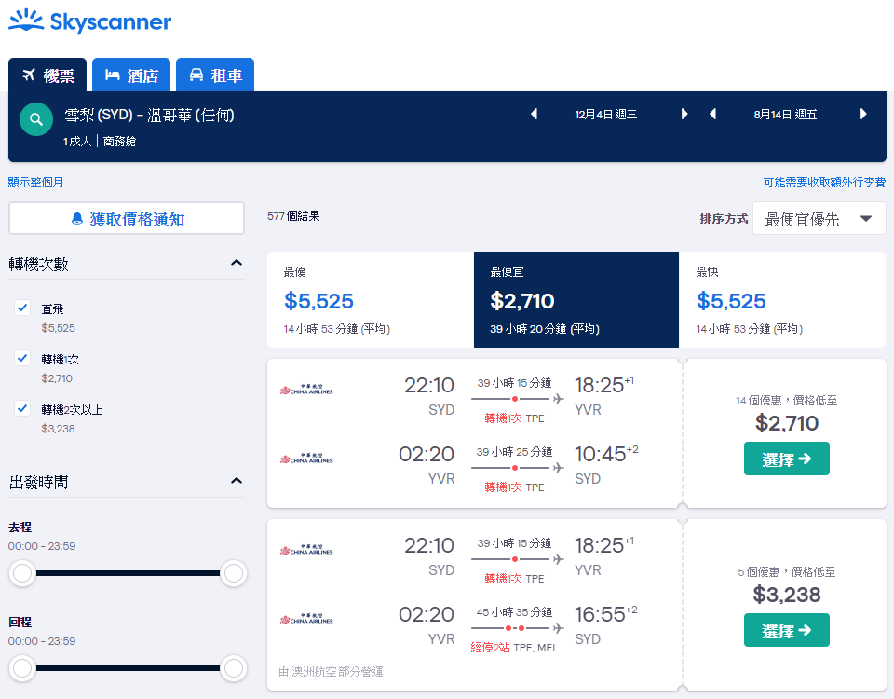
Task: Click the left handle of 去程 time slider
Action: [22, 573]
